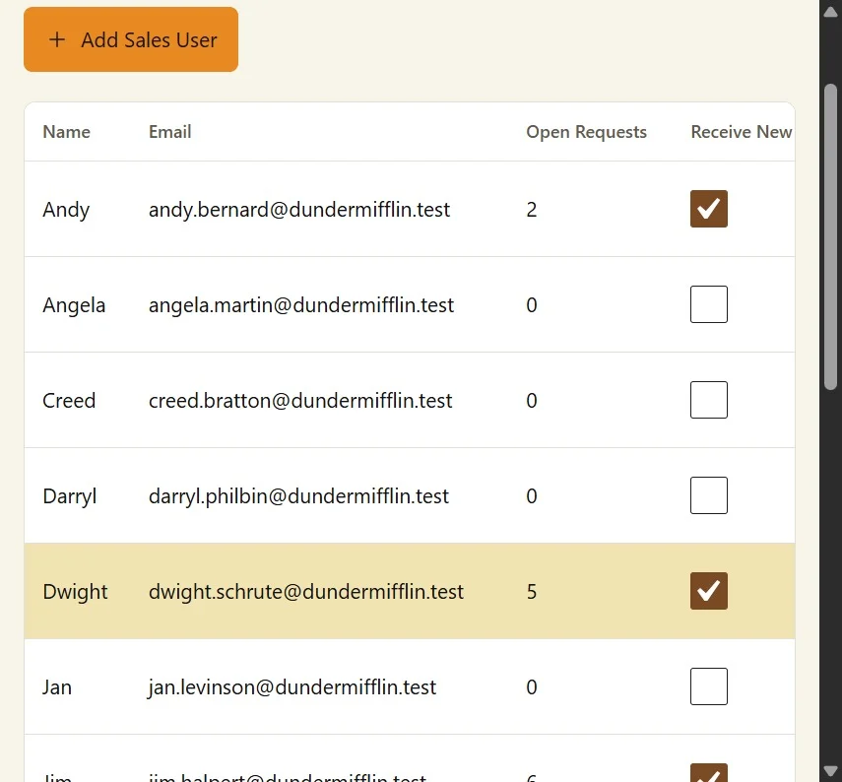
Task: Toggle the partly visible Jim row checkbox
Action: pyautogui.click(x=709, y=772)
